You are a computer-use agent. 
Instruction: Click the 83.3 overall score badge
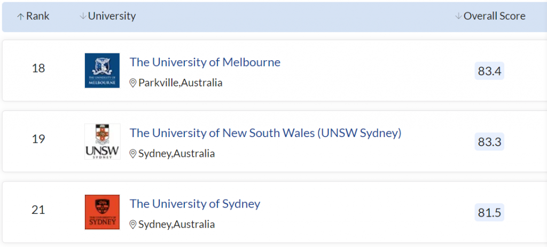point(489,142)
